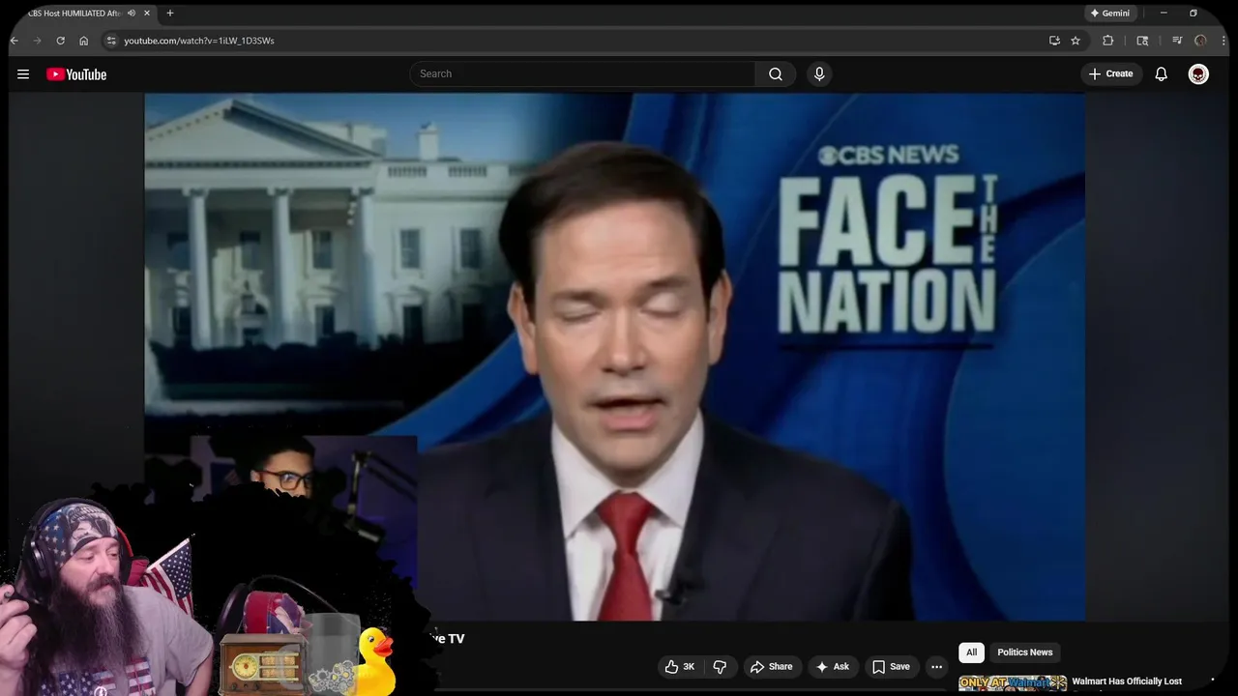Go back in browser history
Image resolution: width=1238 pixels, height=696 pixels.
[x=15, y=41]
